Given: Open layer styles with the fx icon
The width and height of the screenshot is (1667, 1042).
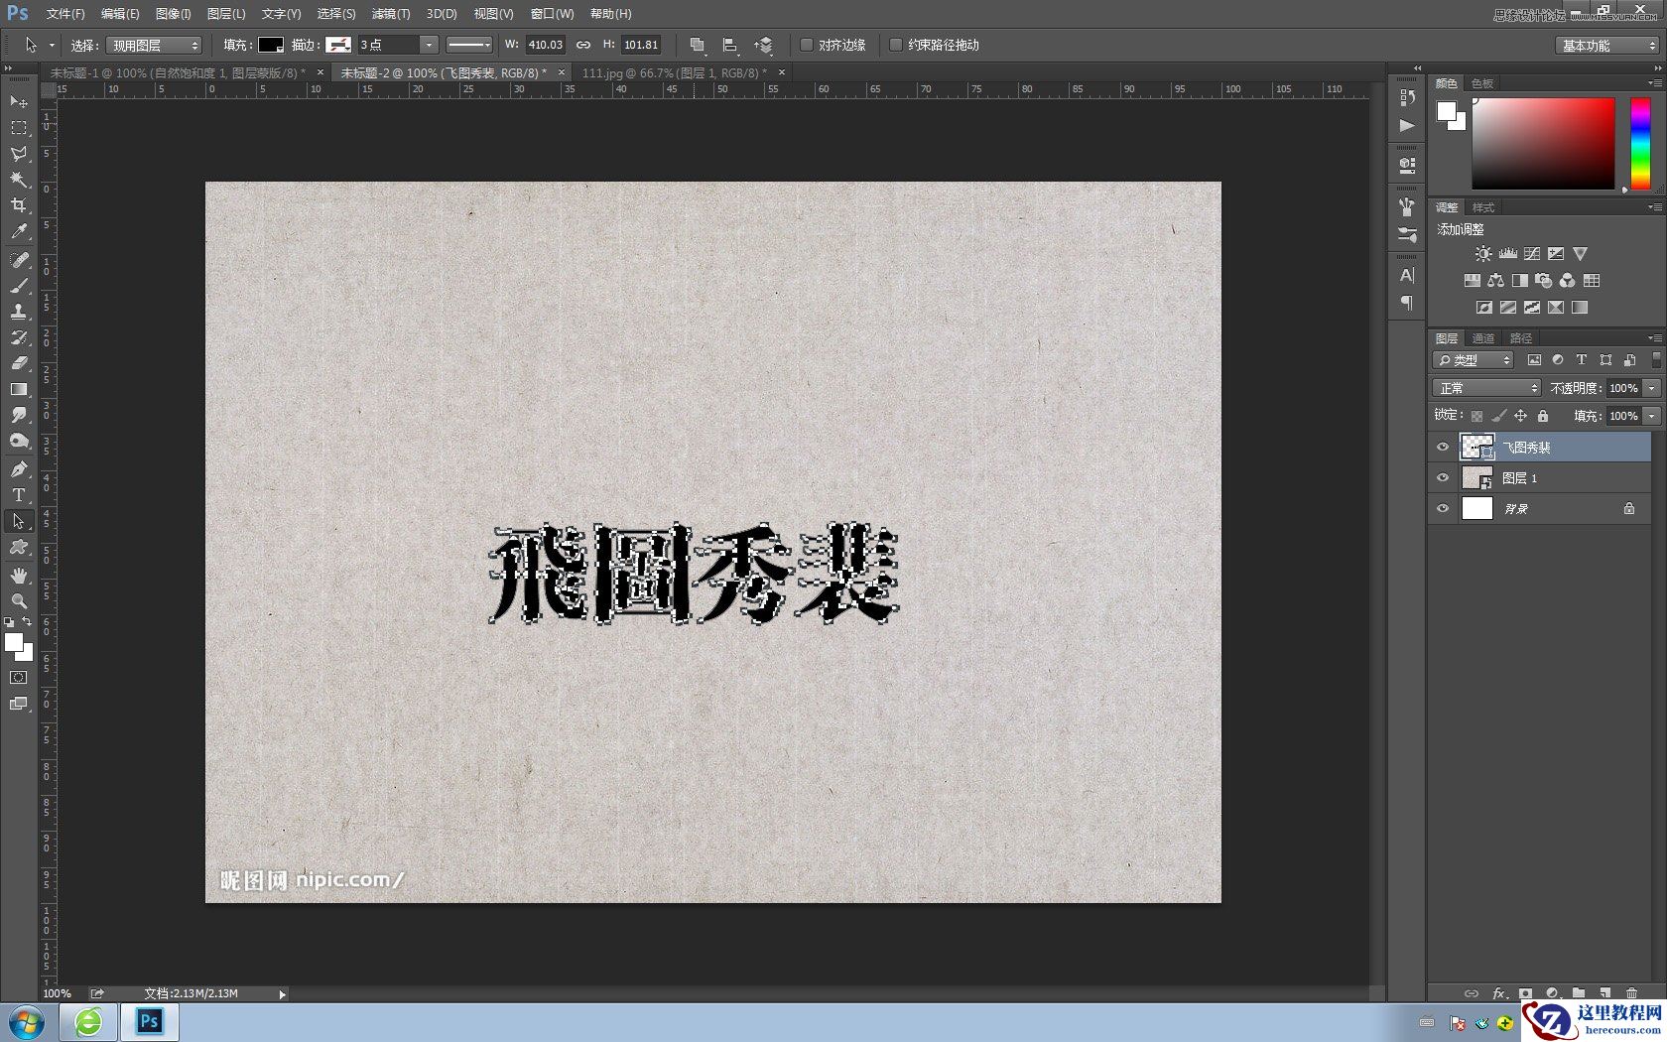Looking at the screenshot, I should pyautogui.click(x=1498, y=992).
